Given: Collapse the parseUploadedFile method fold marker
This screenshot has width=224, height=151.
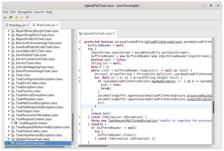Looking at the screenshot, I should [80, 42].
